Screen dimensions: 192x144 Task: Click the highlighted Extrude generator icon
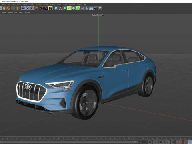click(69, 8)
